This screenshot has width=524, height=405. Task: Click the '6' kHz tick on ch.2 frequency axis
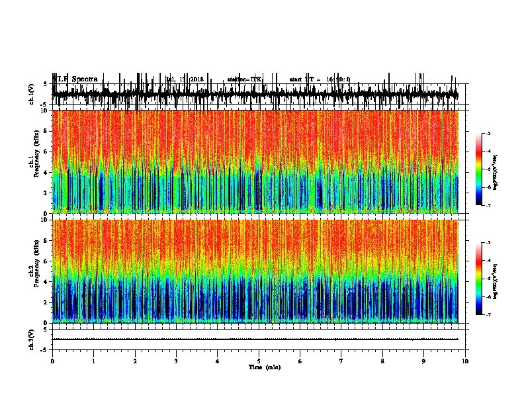[x=46, y=261]
